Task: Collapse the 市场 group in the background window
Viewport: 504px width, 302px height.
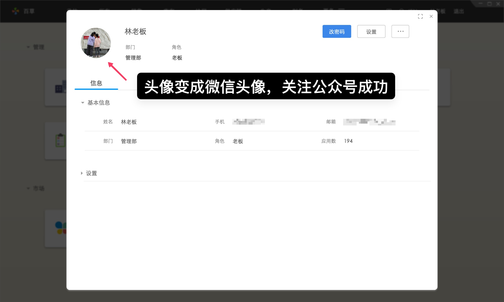Action: point(28,188)
